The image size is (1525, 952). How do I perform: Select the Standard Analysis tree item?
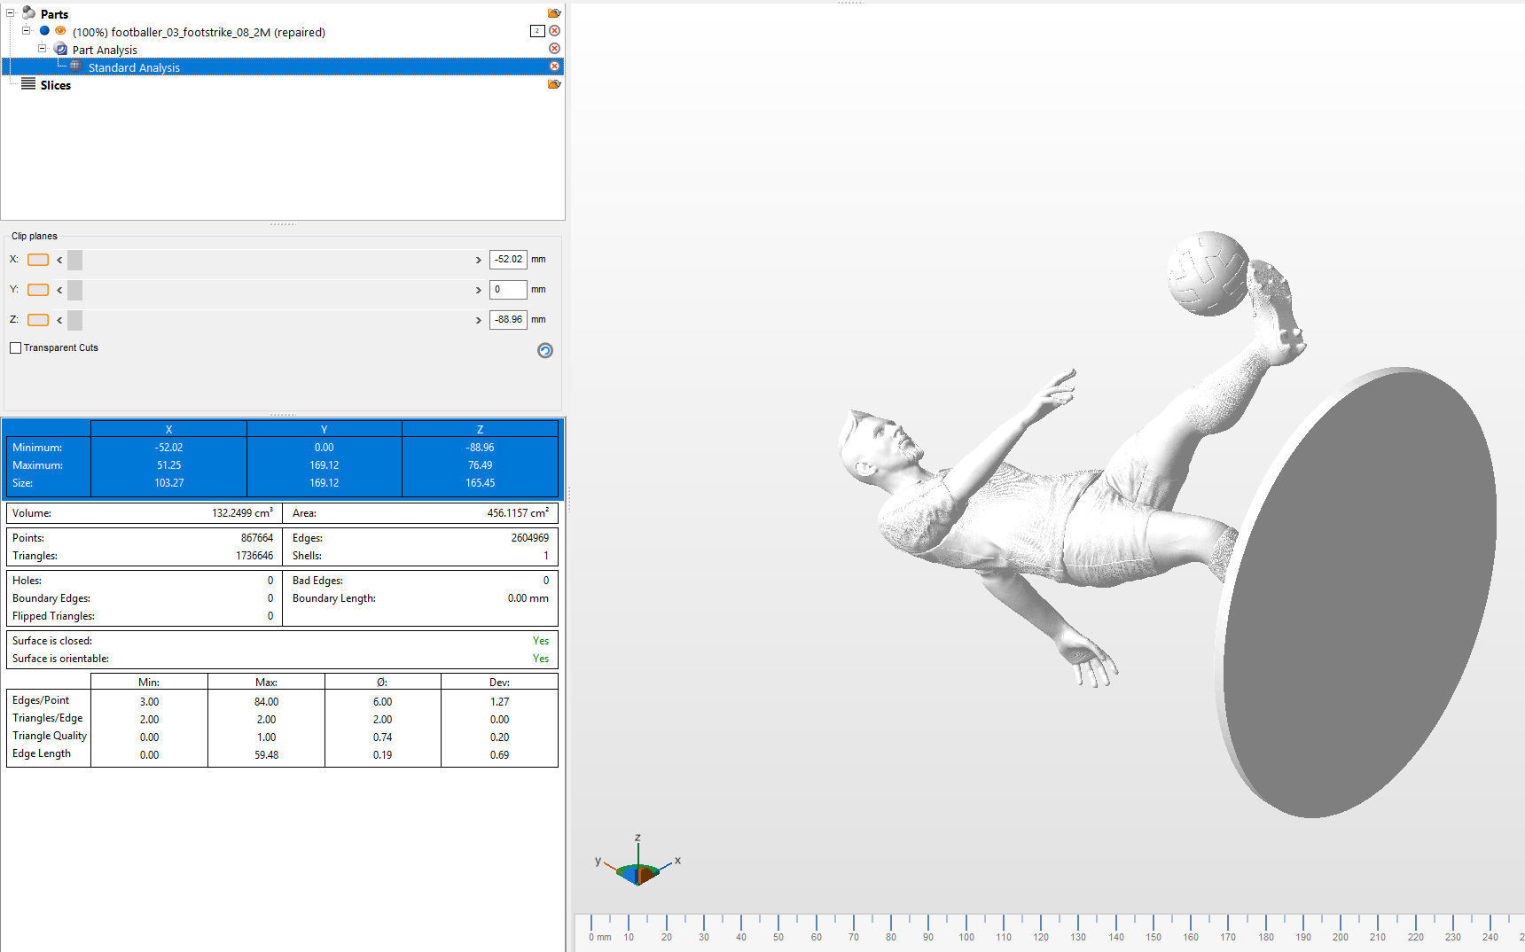(134, 67)
